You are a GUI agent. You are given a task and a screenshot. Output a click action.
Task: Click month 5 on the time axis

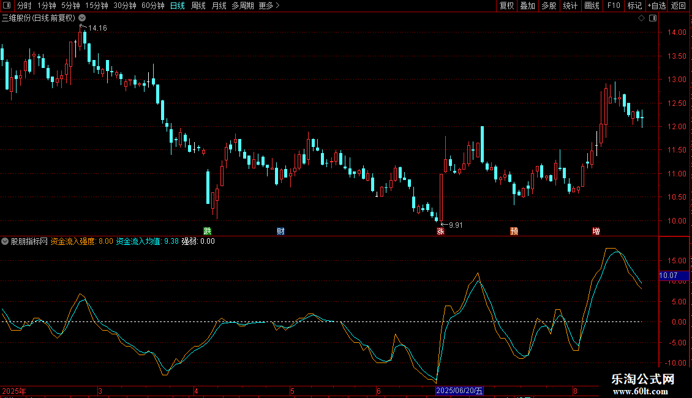click(x=292, y=391)
